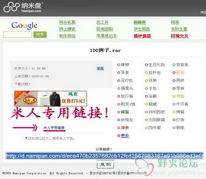Open the 耳麦 product link

(125, 72)
